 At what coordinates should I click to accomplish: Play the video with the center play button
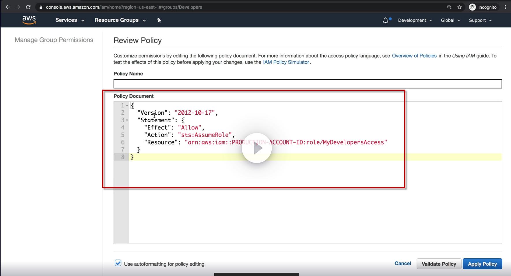(257, 148)
